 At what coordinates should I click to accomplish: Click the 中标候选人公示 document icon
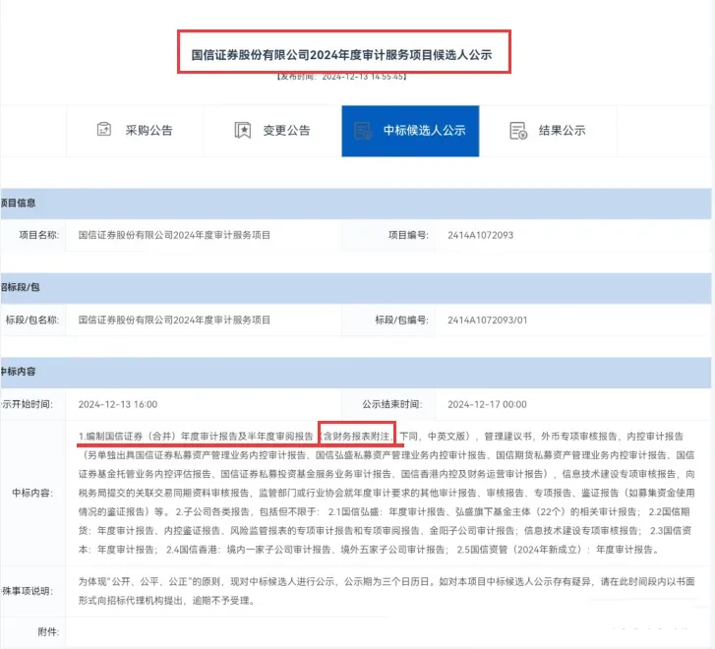click(363, 131)
